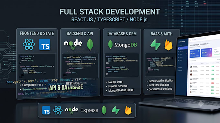
Task: Select highlighted Dashboard item in laptop sidebar
Action: 182,48
